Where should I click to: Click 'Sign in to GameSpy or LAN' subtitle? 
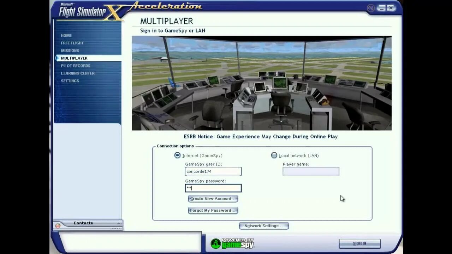point(173,31)
